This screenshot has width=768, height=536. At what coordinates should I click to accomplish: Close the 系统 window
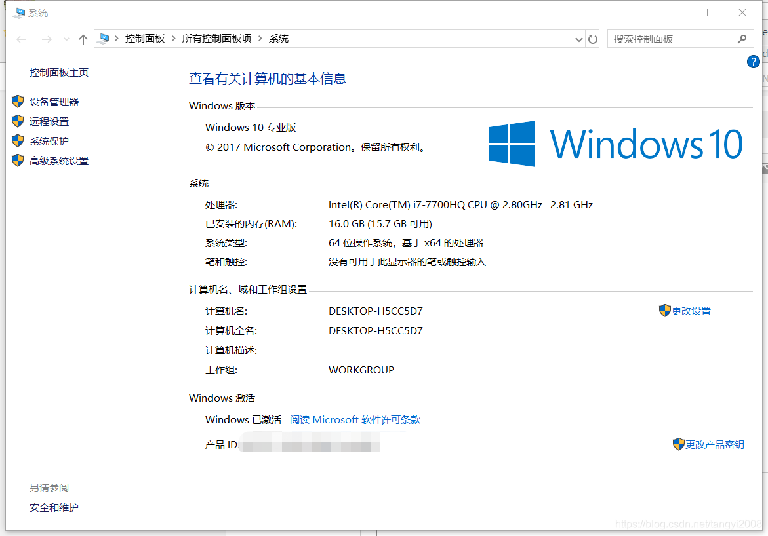[x=742, y=12]
